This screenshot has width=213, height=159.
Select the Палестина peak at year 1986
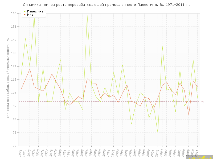pyautogui.click(x=87, y=15)
